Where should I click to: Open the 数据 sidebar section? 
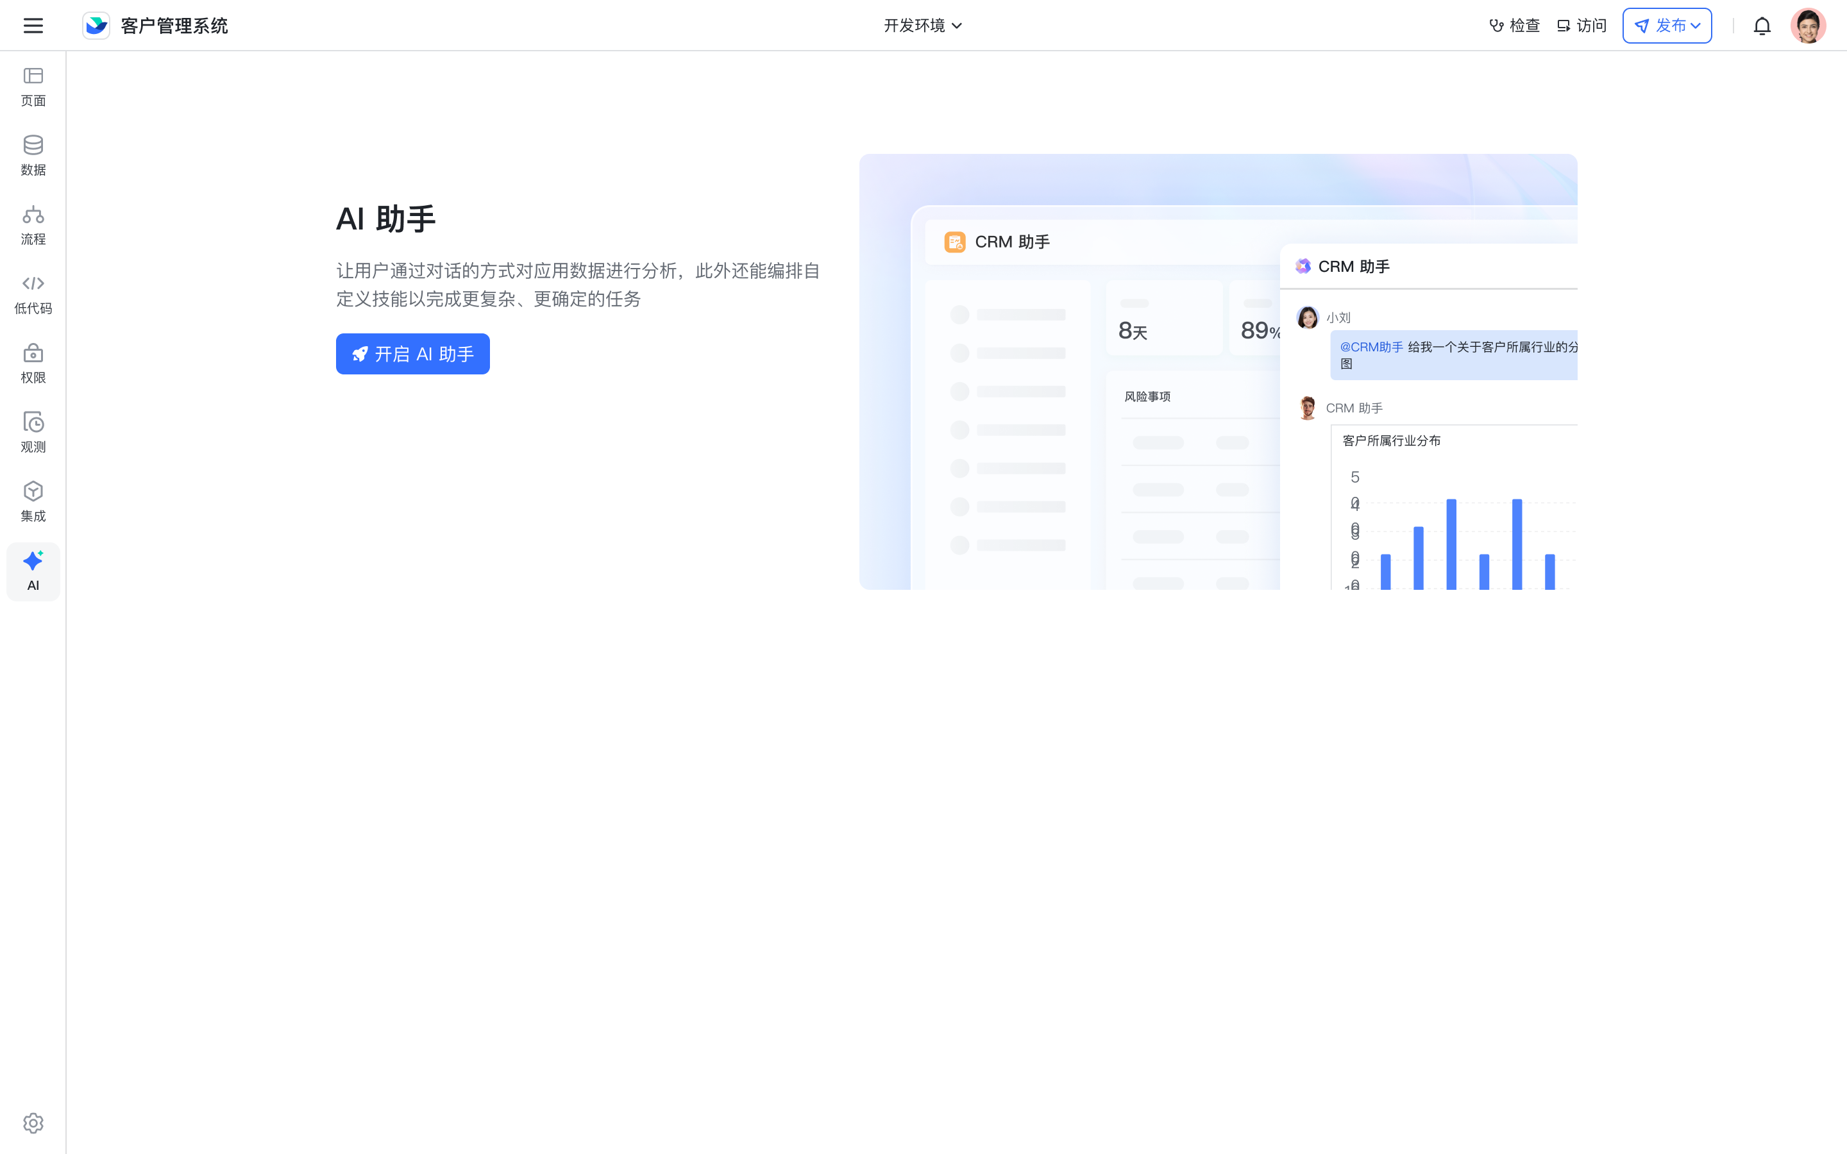click(33, 156)
